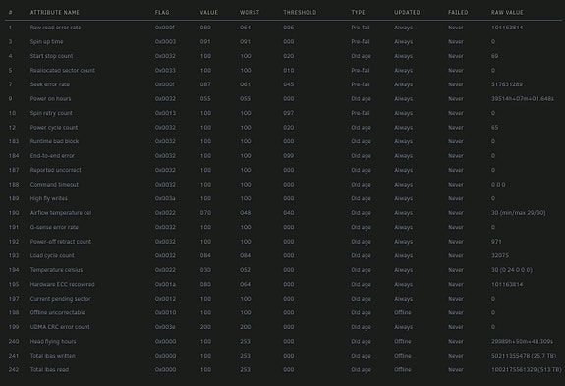Screen dimensions: 565x386
Task: Click the UPDATED column header
Action: [x=407, y=12]
